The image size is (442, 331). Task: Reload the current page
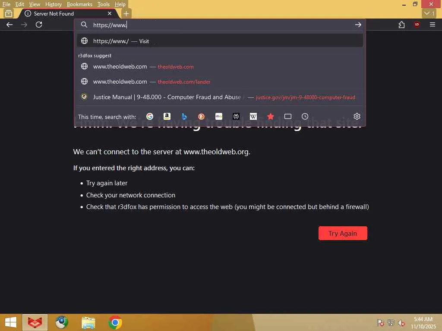click(39, 25)
